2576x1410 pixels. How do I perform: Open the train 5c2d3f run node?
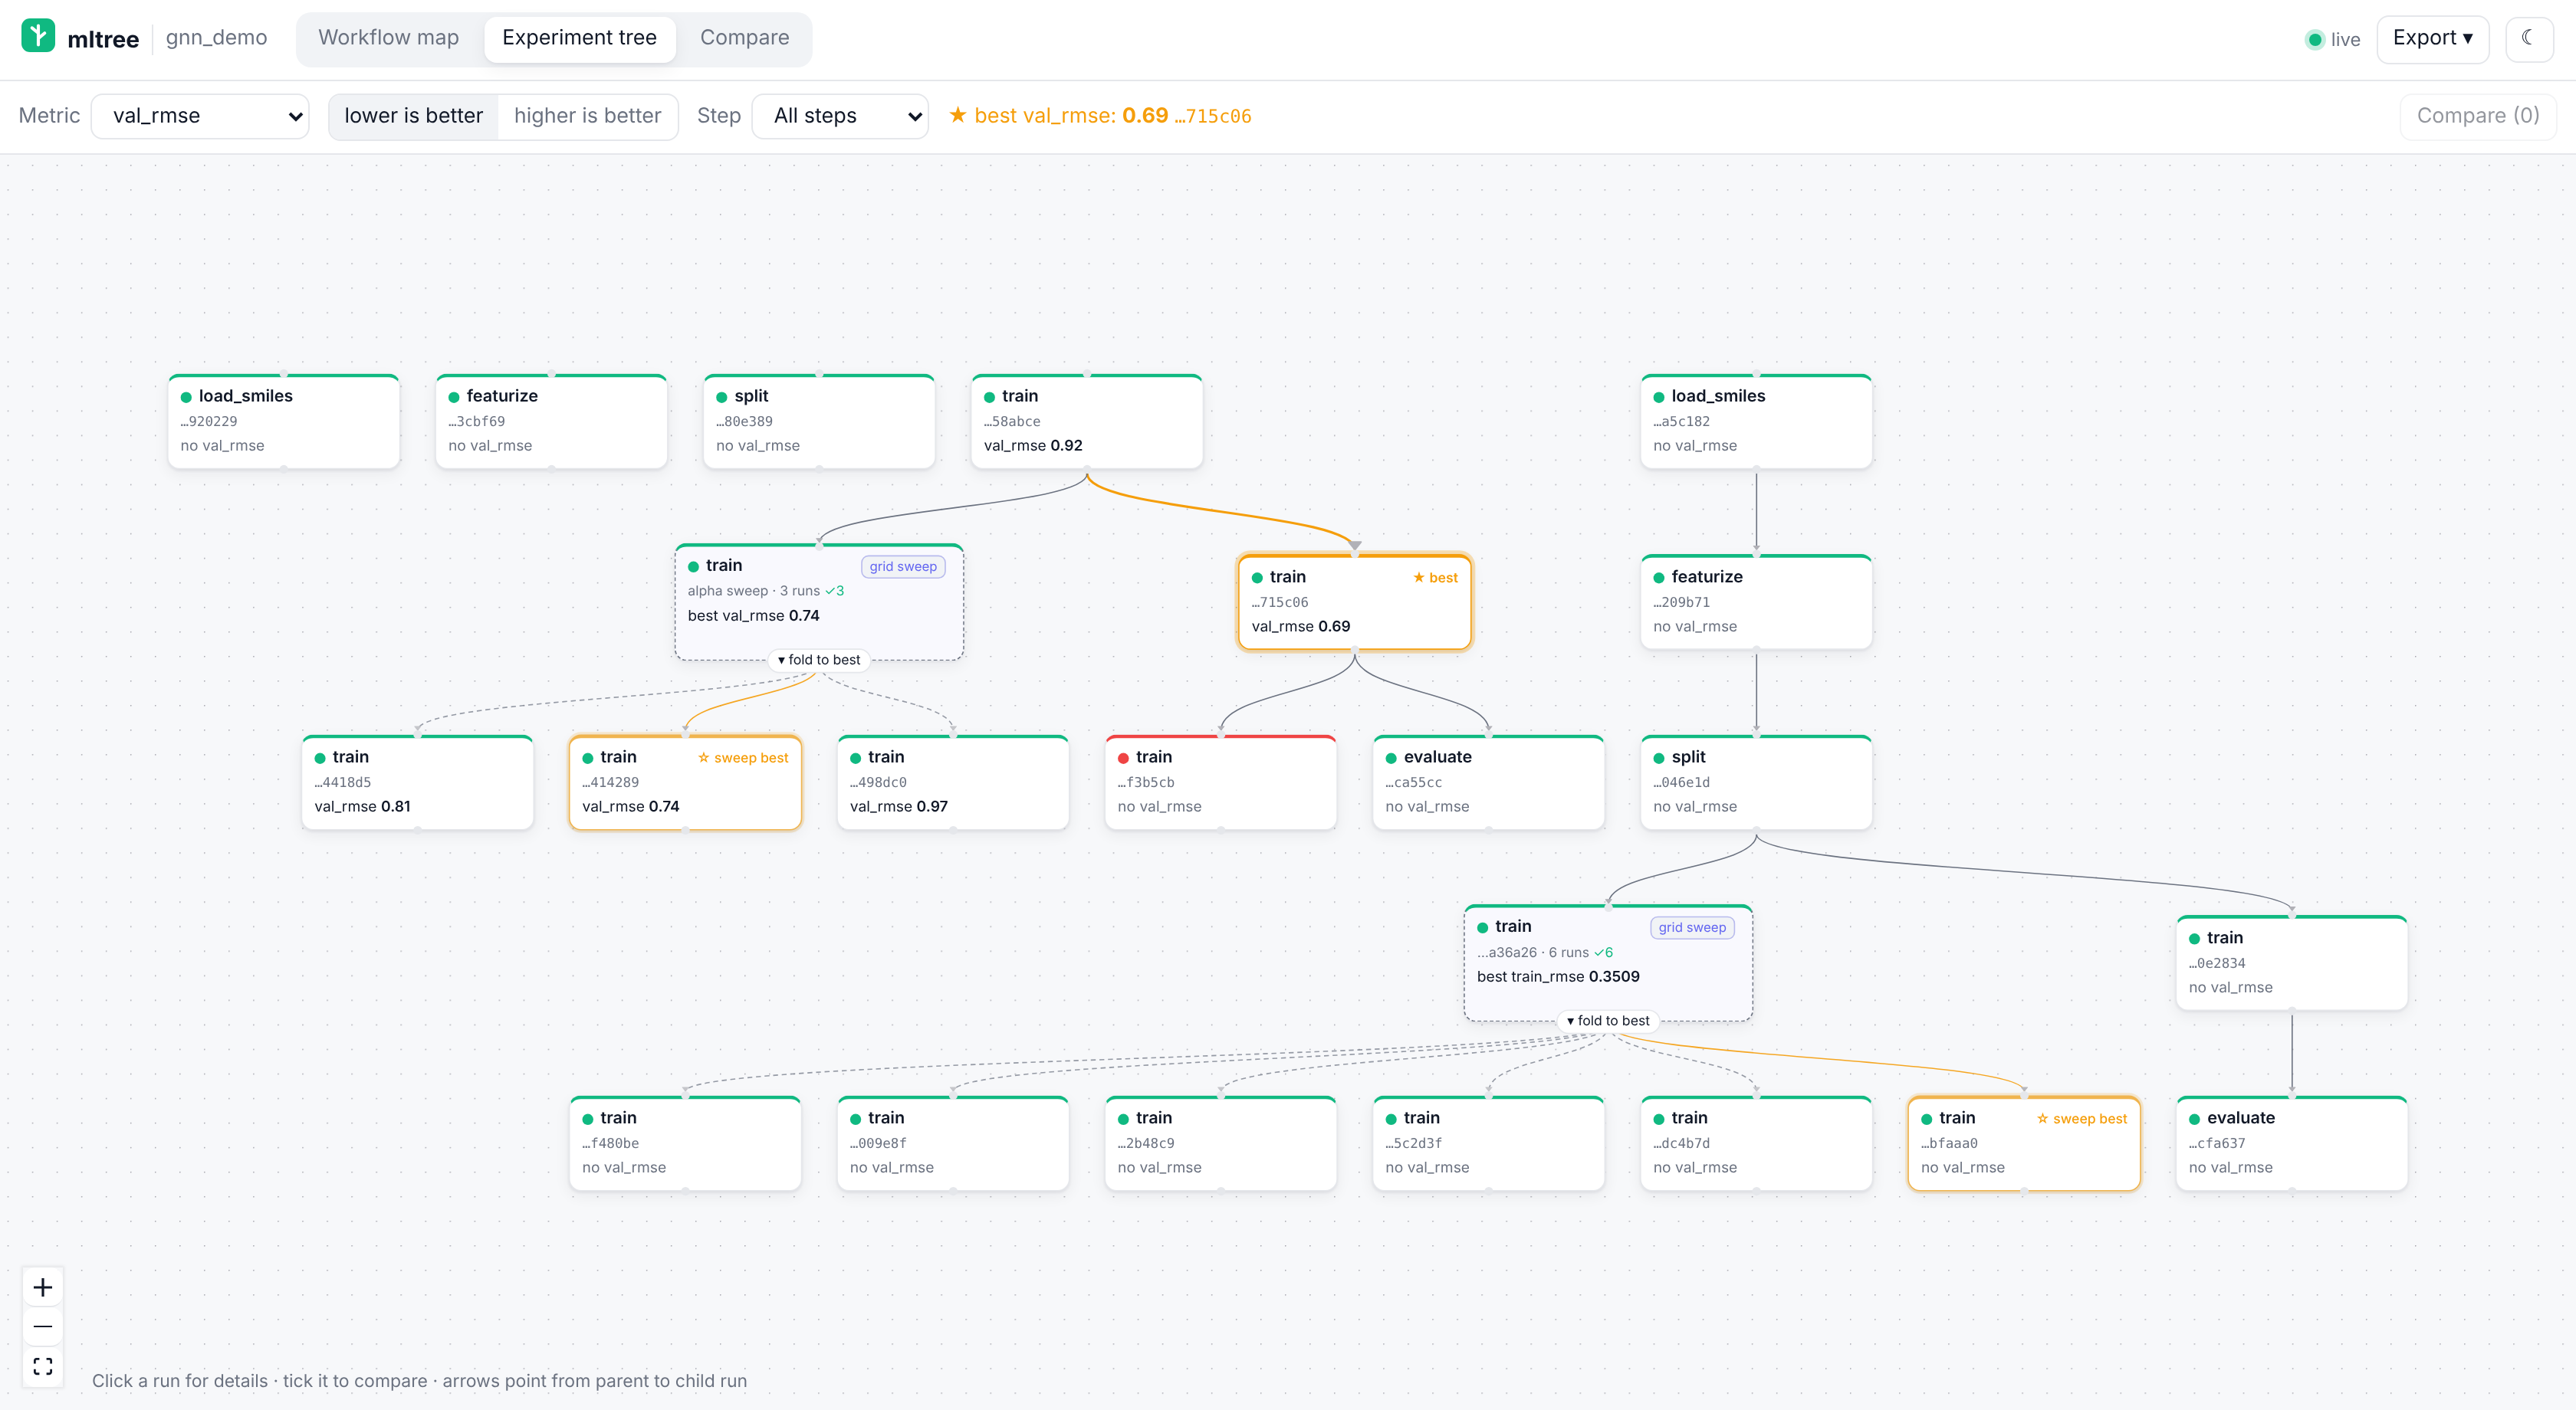click(x=1488, y=1143)
